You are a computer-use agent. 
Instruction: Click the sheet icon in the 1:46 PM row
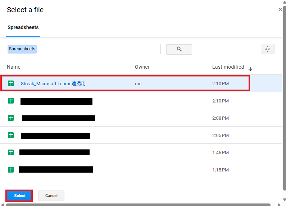(x=11, y=152)
